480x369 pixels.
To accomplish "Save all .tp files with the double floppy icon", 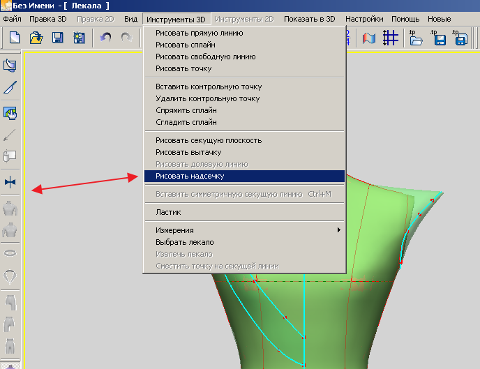I will click(460, 38).
